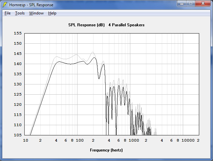Click the 'Frequency (hertz)' axis label
Screen dimensions: 213x161
106,150
